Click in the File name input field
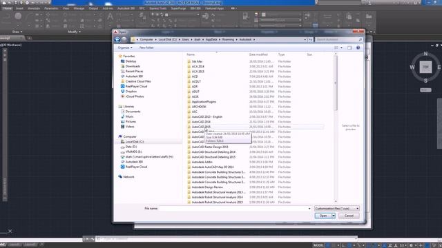 click(x=233, y=208)
